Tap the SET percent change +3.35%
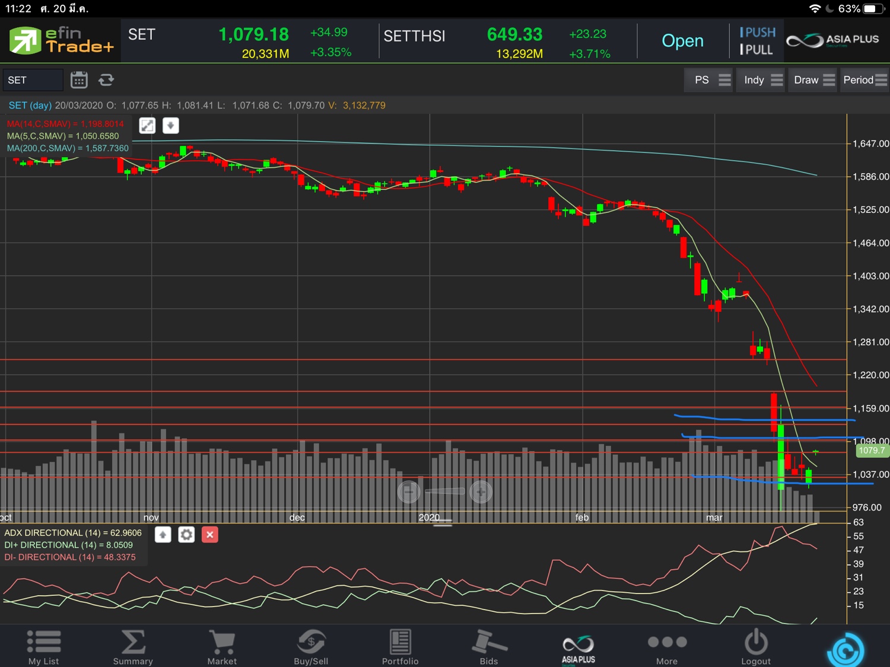This screenshot has height=667, width=890. pyautogui.click(x=330, y=53)
